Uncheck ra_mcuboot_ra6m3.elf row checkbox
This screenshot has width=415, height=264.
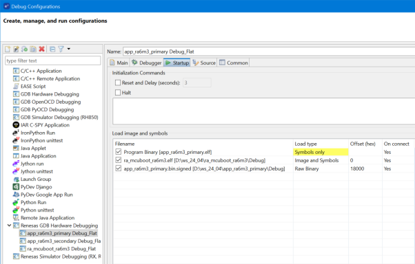tap(119, 160)
